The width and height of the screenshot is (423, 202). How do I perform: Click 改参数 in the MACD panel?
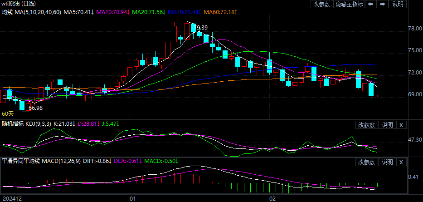pyautogui.click(x=366, y=162)
